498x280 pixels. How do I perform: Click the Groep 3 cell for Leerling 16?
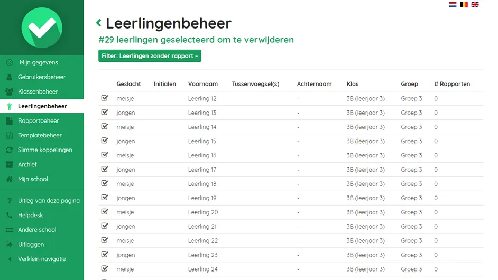411,155
